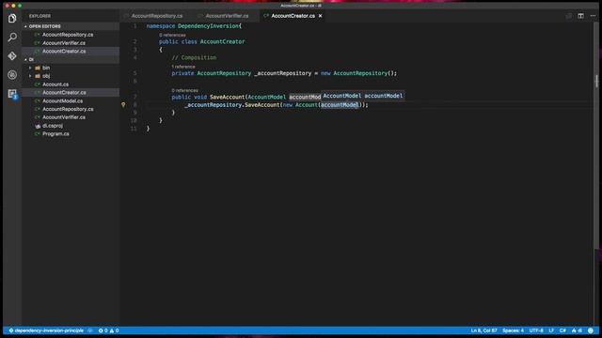Click the git branch dependency-inversion-principle

pyautogui.click(x=46, y=330)
